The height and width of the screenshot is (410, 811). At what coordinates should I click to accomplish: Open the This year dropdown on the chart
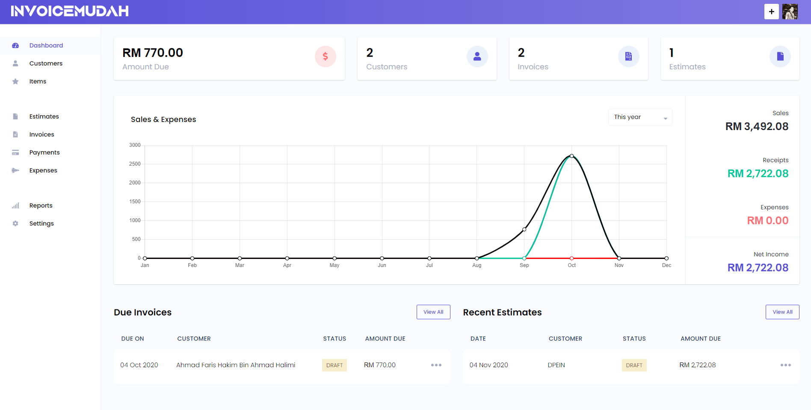640,117
